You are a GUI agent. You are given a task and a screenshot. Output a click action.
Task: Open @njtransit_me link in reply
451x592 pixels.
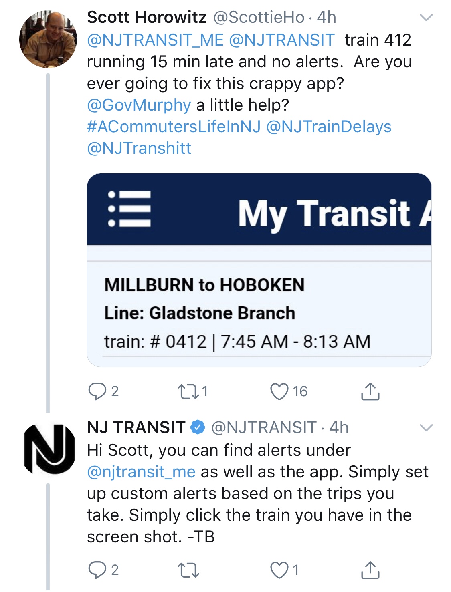point(141,472)
